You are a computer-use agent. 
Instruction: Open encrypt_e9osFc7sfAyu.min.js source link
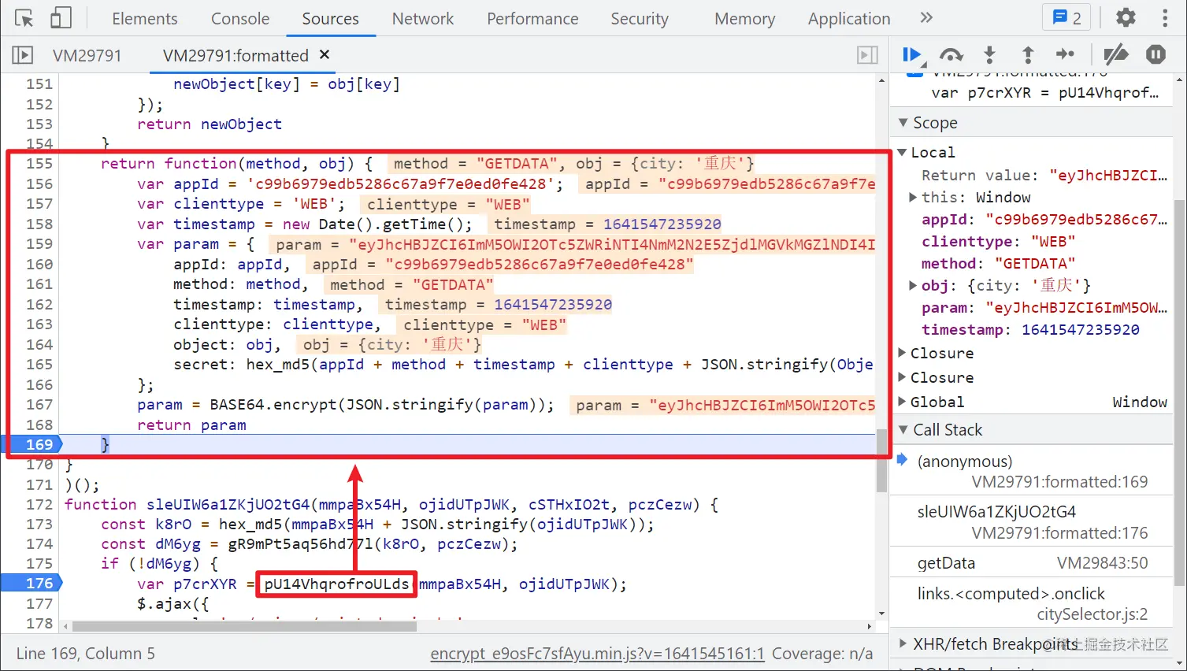tap(597, 654)
